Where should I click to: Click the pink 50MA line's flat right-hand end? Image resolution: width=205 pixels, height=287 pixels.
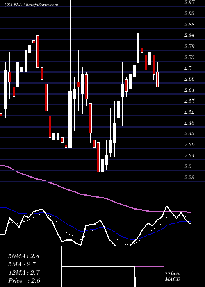tap(172, 212)
